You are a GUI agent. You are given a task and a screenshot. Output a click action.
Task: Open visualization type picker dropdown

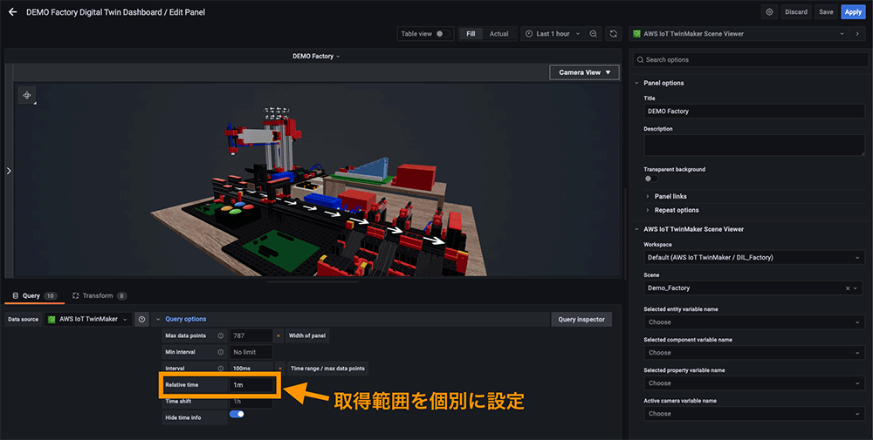(x=740, y=34)
